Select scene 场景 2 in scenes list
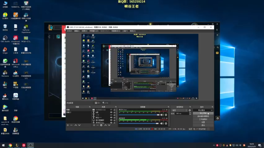This screenshot has height=148, width=264. click(79, 112)
